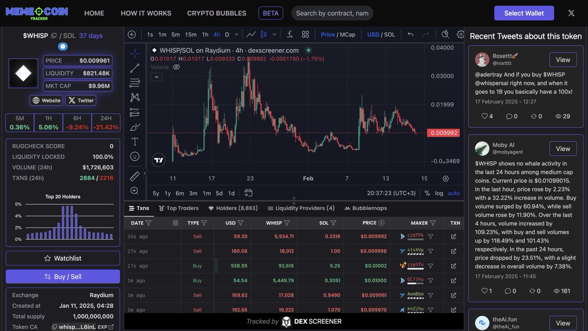Filter by maker c2dTFk funnel icon
The width and height of the screenshot is (588, 331).
(431, 236)
